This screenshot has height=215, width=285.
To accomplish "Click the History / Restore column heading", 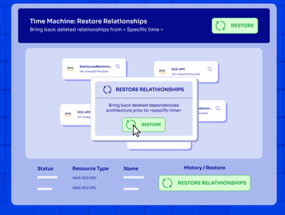I will click(x=205, y=168).
